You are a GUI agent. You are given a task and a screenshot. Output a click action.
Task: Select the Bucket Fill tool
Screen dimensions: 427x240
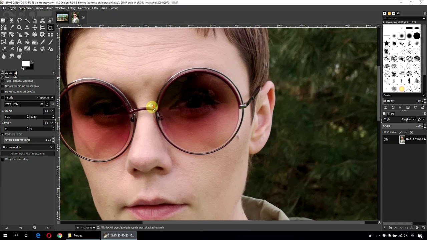pos(27,42)
